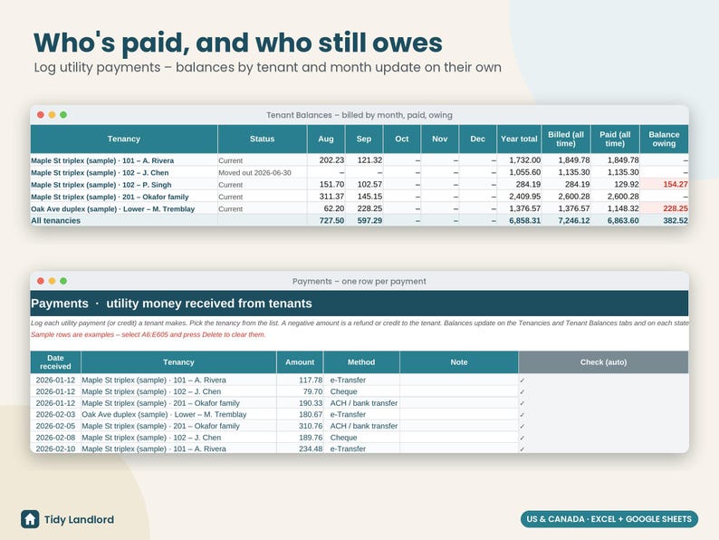Select the Tenancy column header in Tenant Balances
This screenshot has height=540, width=719.
tap(124, 139)
